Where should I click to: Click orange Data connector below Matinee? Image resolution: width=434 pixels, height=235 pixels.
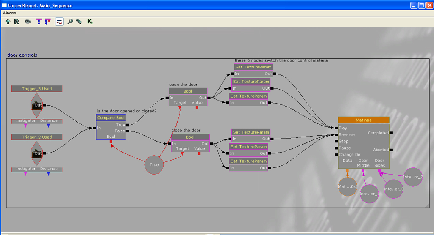(x=348, y=171)
